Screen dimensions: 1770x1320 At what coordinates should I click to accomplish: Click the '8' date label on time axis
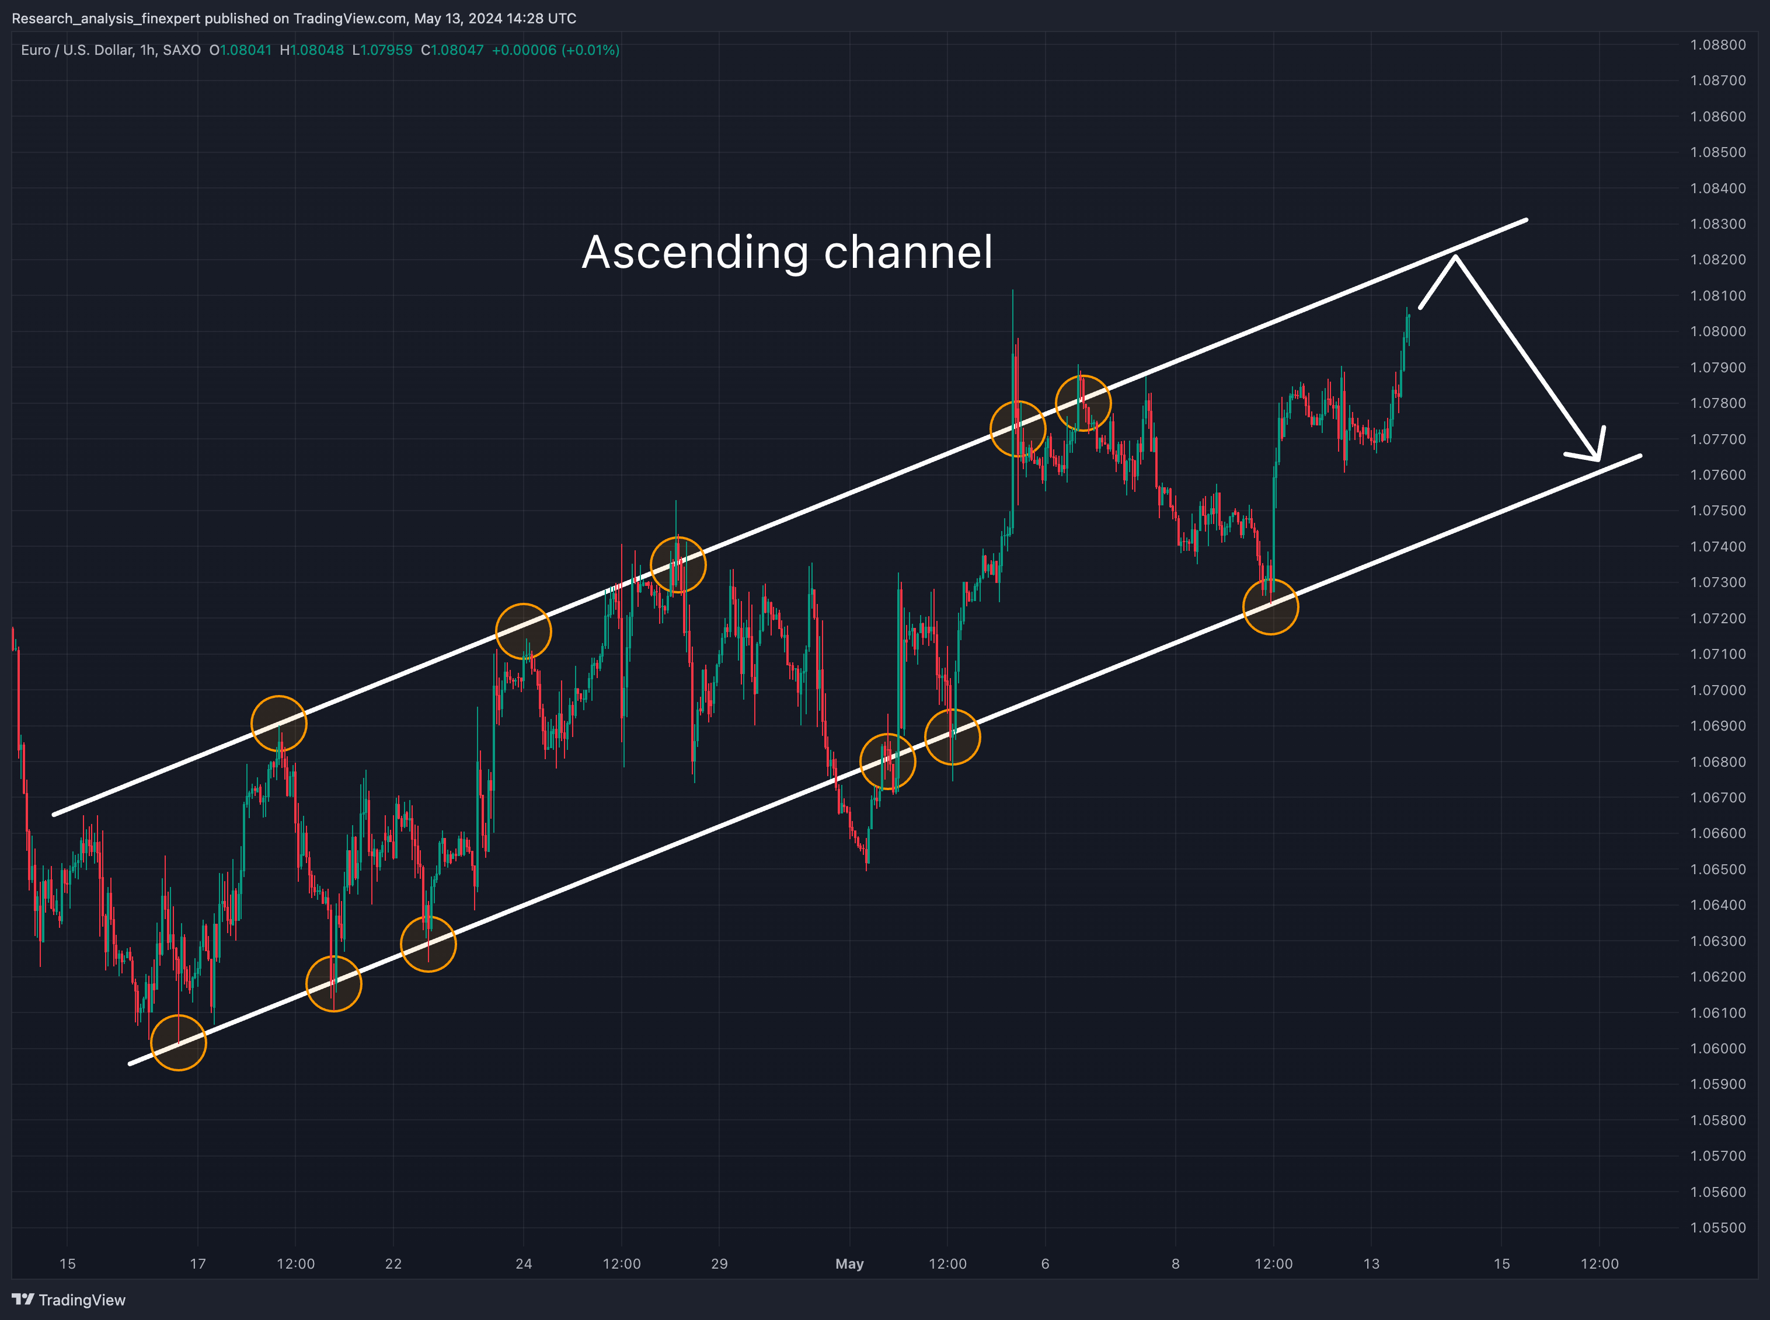click(x=1176, y=1264)
